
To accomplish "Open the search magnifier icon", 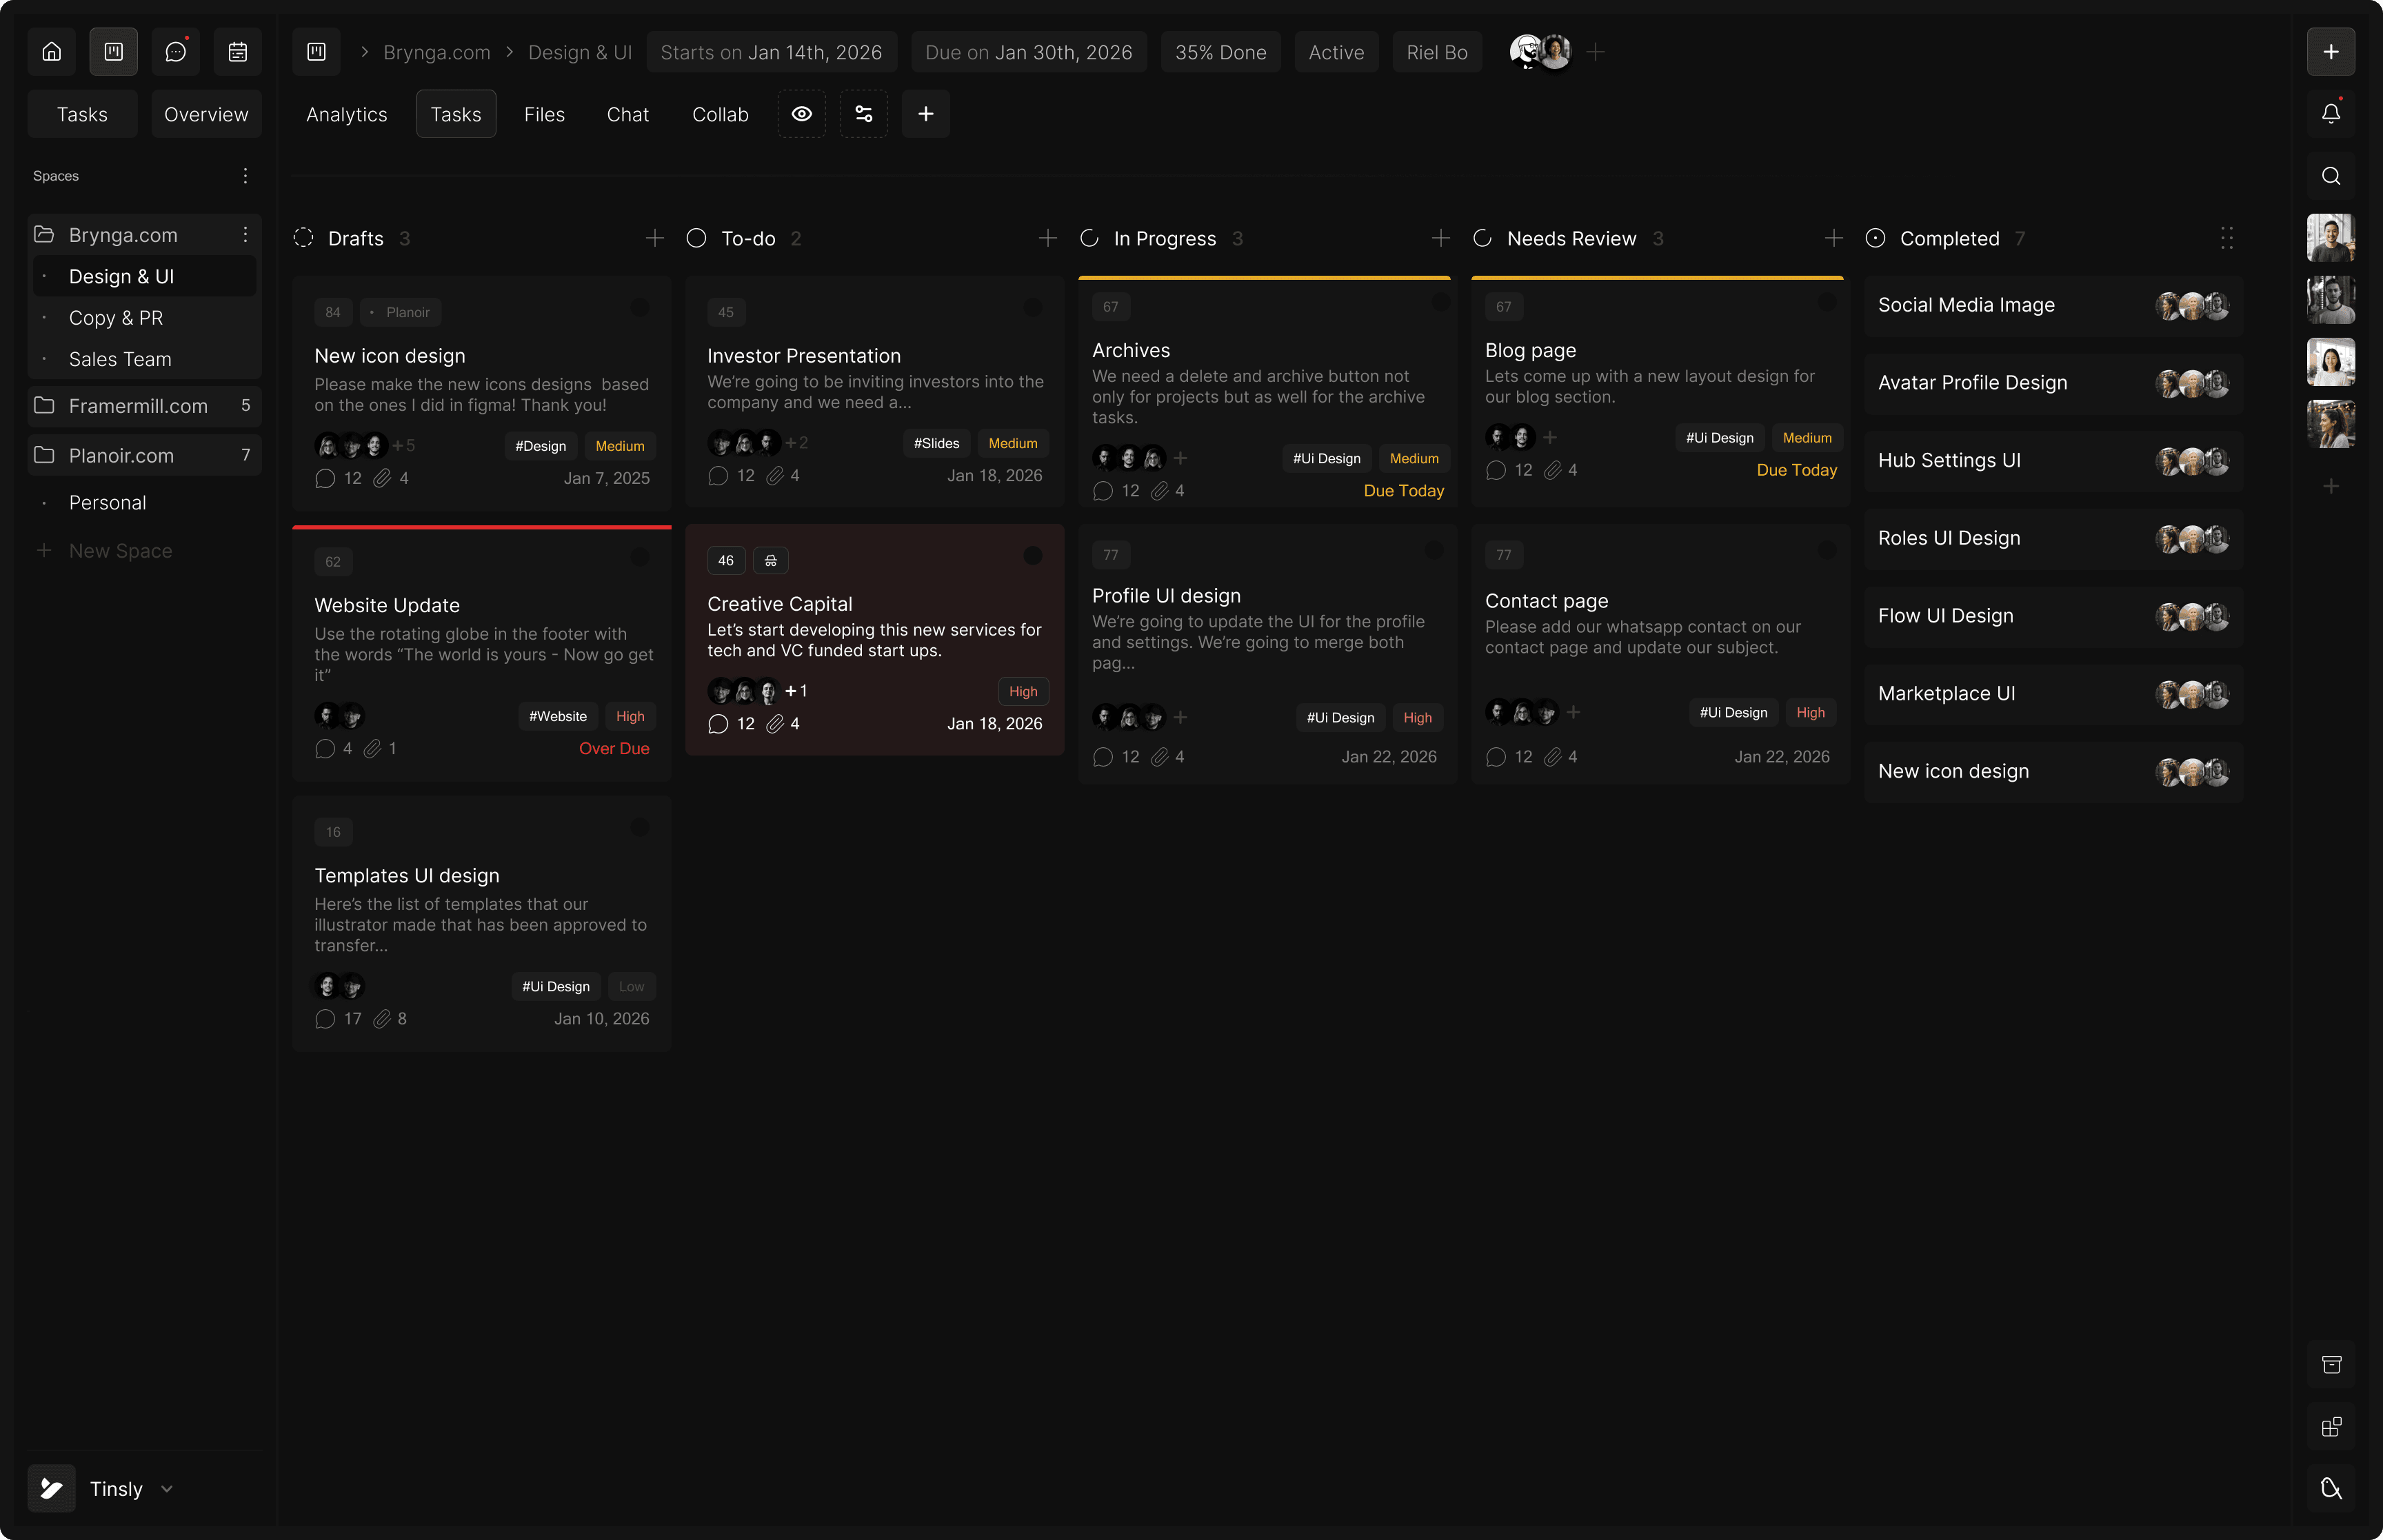I will point(2330,176).
